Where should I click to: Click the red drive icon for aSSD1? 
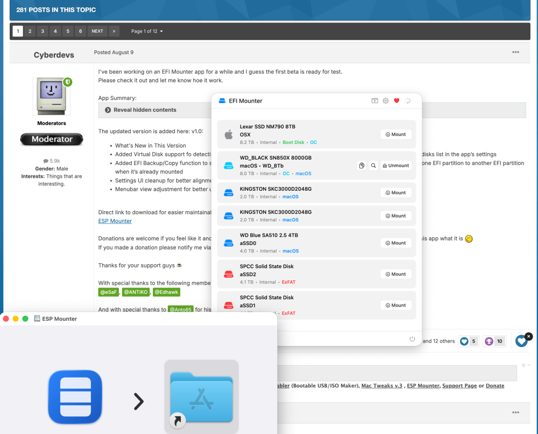tap(229, 305)
